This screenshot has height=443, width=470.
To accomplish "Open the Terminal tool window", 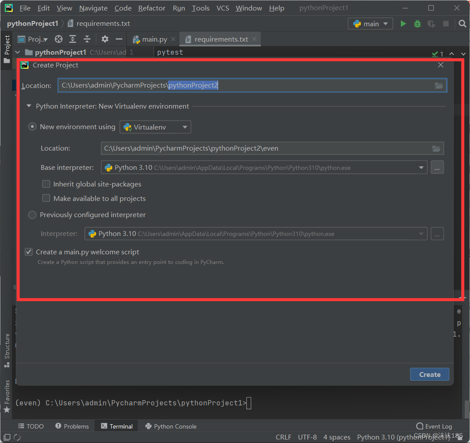I will [116, 426].
